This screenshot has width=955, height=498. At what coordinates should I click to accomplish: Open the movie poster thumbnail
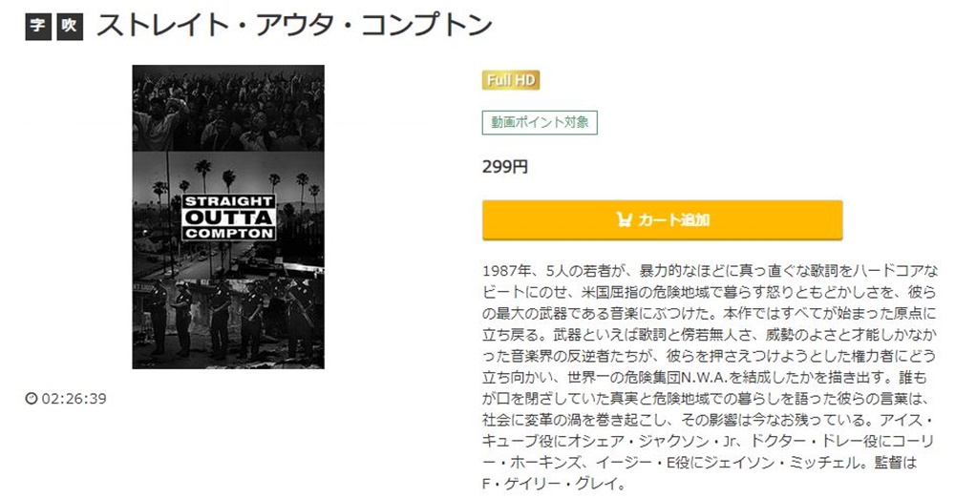(228, 217)
